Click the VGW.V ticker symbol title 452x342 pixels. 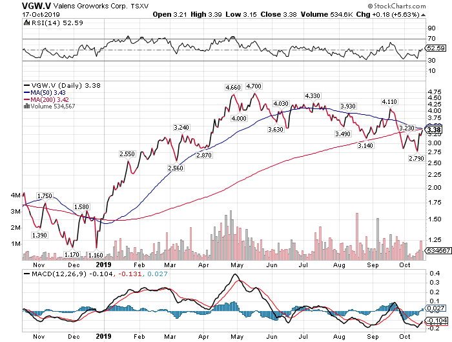coord(36,5)
